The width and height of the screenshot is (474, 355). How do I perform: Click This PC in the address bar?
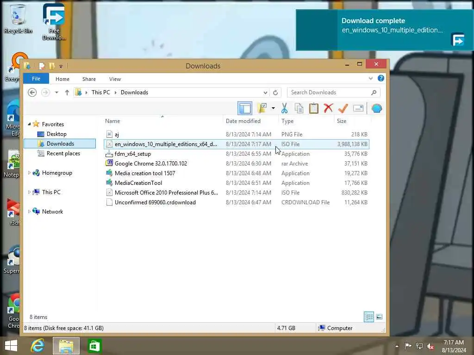pos(100,92)
